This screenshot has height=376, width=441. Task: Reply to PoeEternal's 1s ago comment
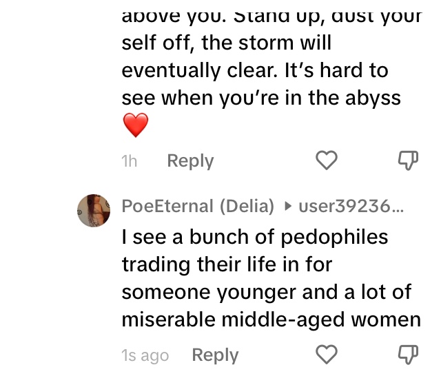[x=215, y=355]
